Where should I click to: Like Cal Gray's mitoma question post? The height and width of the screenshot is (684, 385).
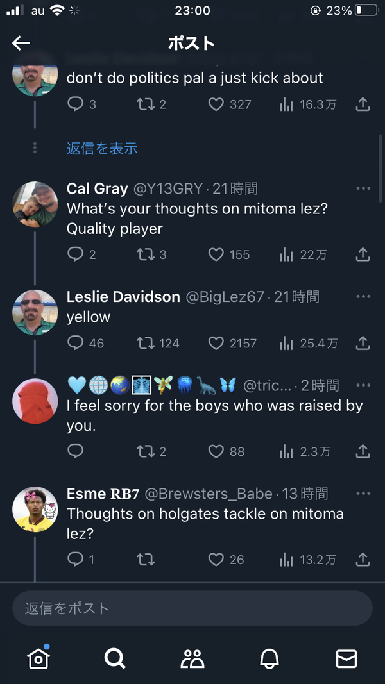tap(216, 254)
